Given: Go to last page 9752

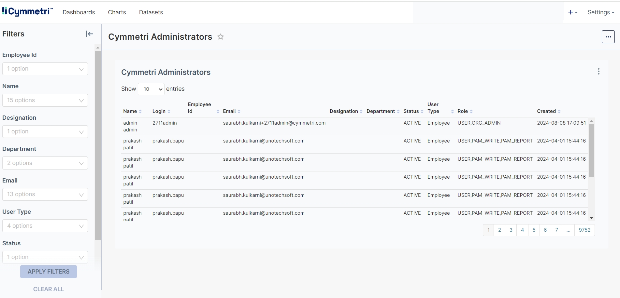Looking at the screenshot, I should [x=584, y=230].
